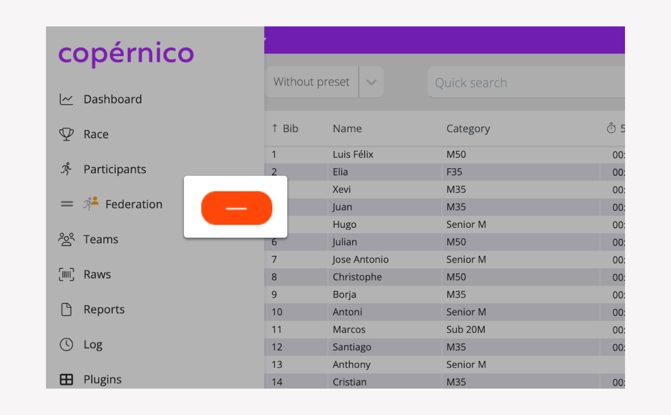The width and height of the screenshot is (671, 415).
Task: Click the Reports document icon
Action: (66, 309)
